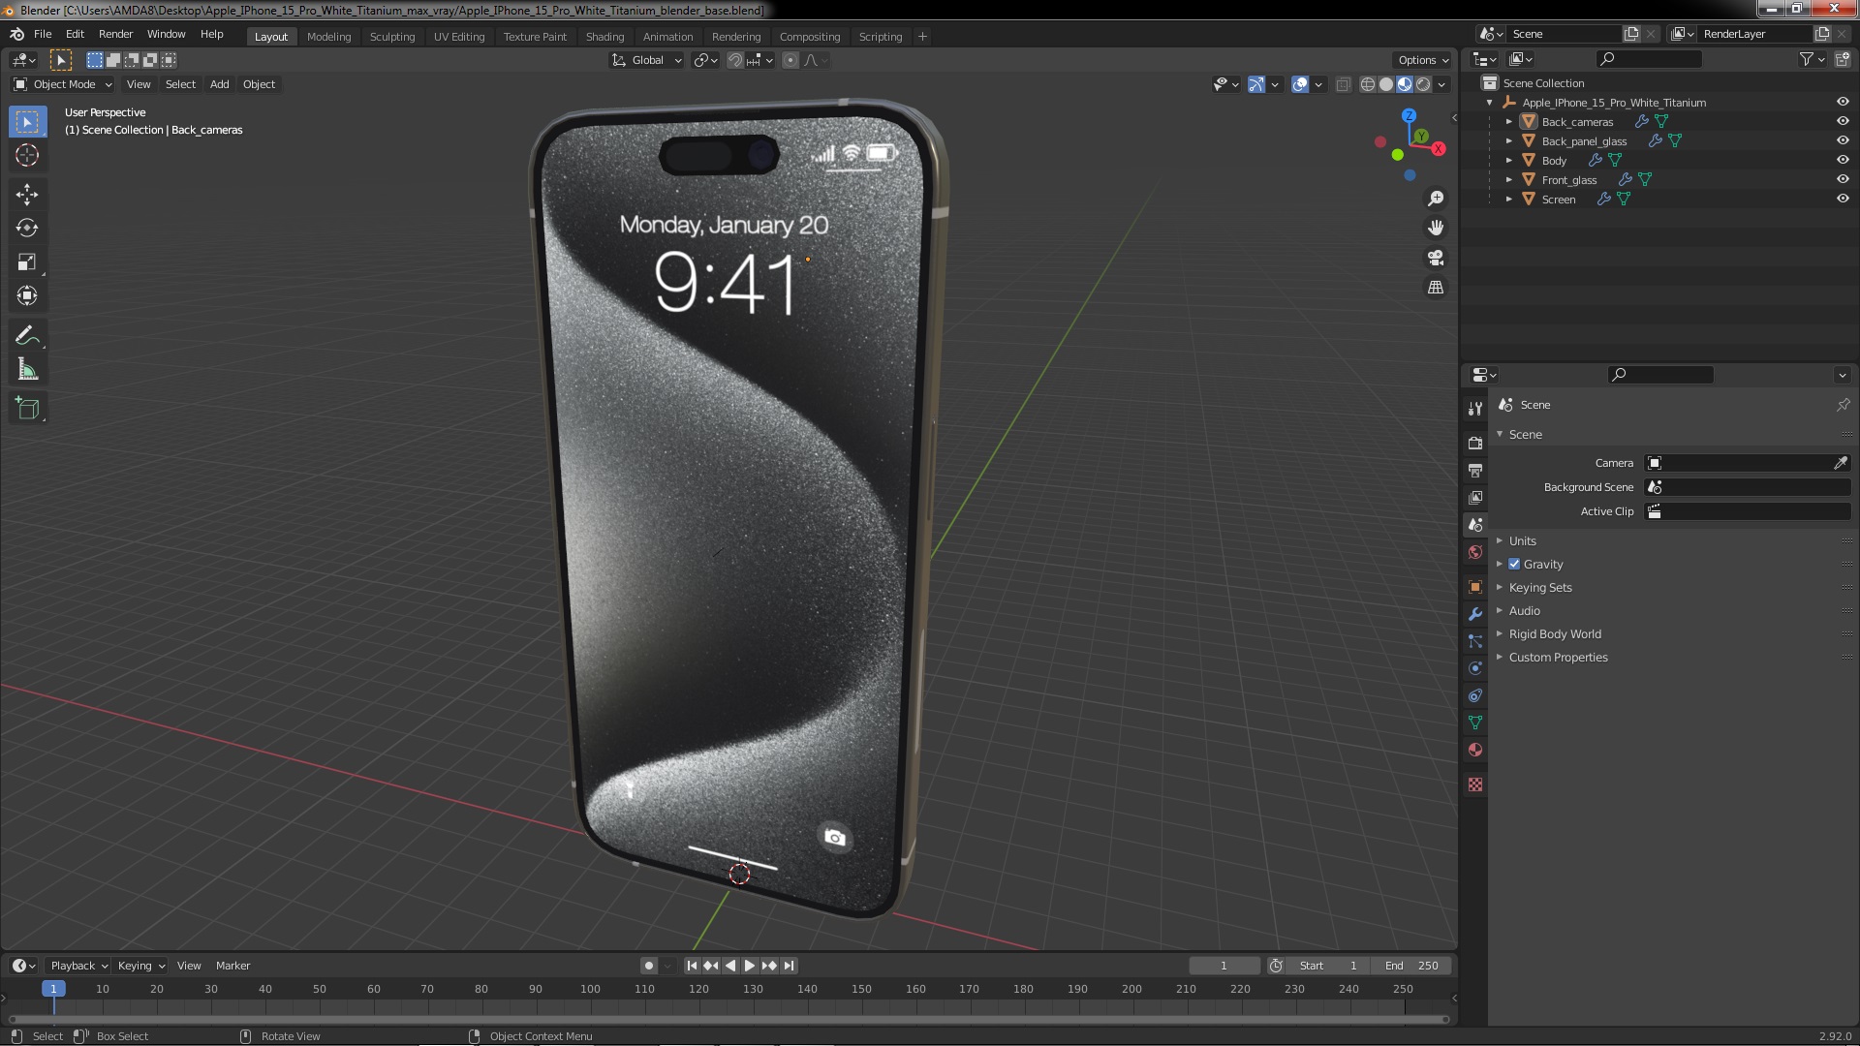Switch to the UV Editing workspace tab
The height and width of the screenshot is (1046, 1860).
point(458,37)
